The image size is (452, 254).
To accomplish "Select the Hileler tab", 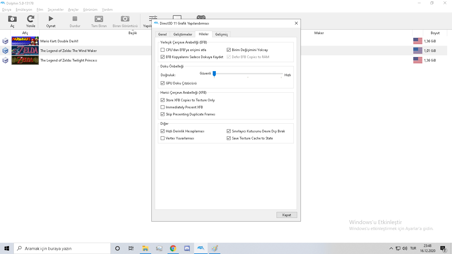I will pos(204,34).
